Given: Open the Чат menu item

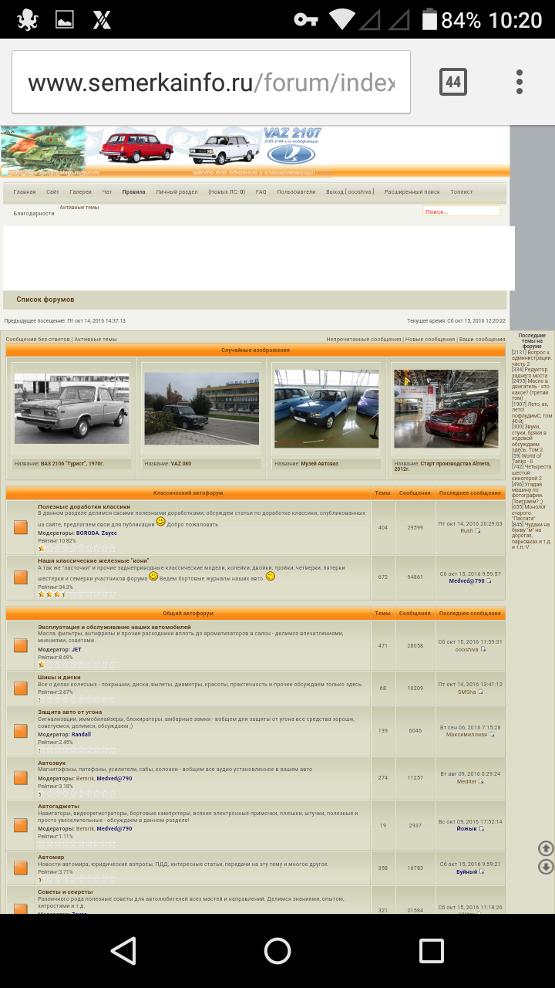Looking at the screenshot, I should [107, 191].
